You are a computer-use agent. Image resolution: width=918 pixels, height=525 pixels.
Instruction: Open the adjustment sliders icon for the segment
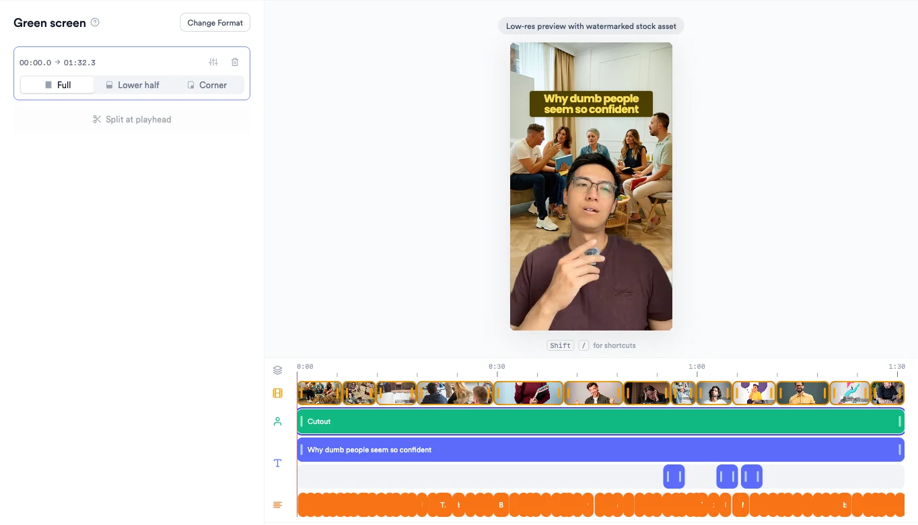click(213, 62)
